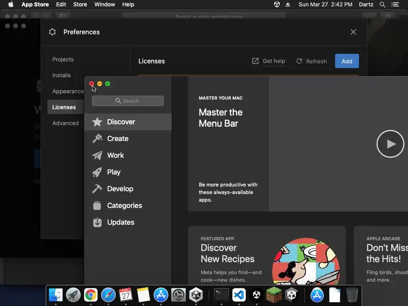Open the Store menu

(80, 4)
